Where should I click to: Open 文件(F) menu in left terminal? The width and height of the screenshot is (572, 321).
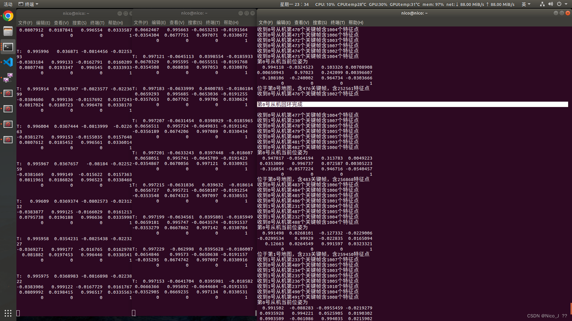click(25, 23)
